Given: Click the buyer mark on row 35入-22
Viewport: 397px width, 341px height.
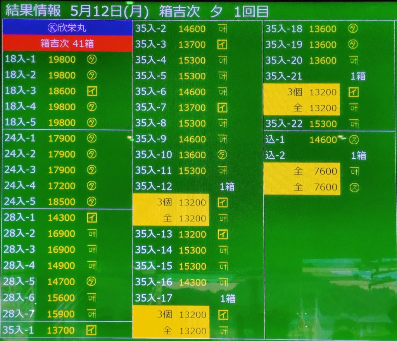Looking at the screenshot, I should click(x=353, y=124).
